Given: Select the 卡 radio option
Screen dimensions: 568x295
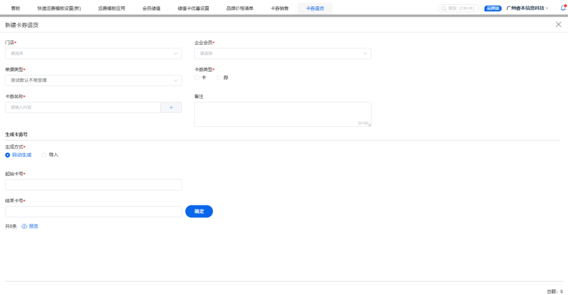Looking at the screenshot, I should 197,77.
